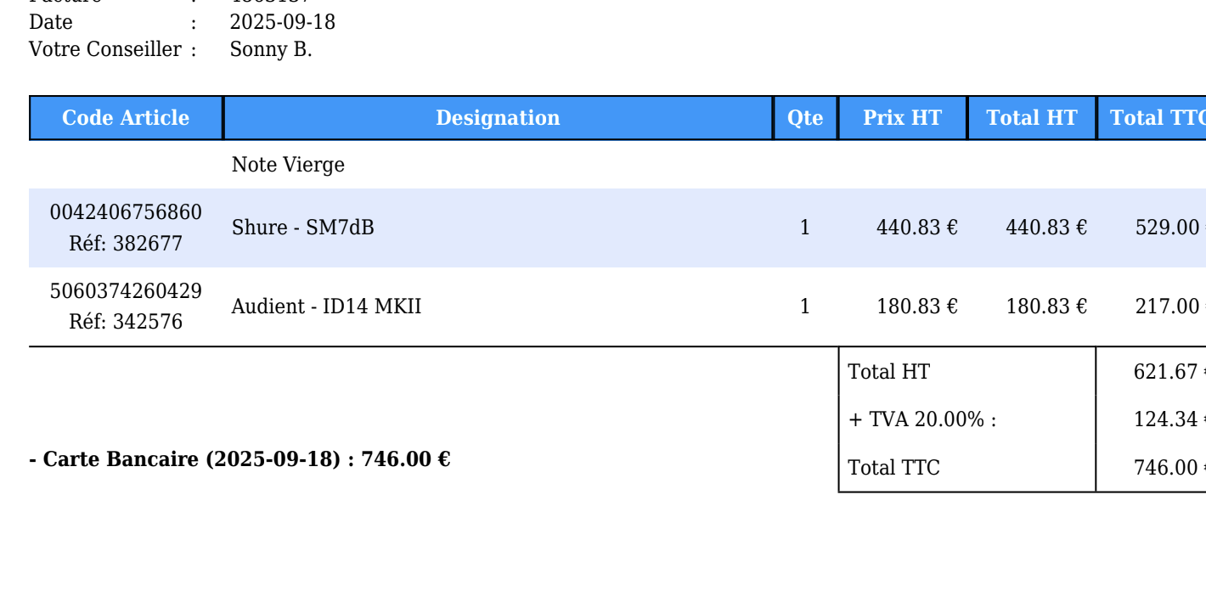Viewport: 1206px width, 613px height.
Task: Click the Code Article column header
Action: click(126, 118)
